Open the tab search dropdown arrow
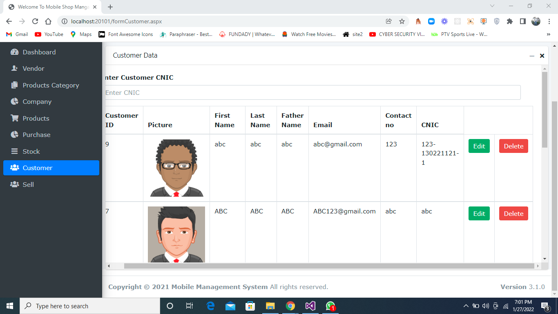Screen dimensions: 558x314 [x=492, y=6]
